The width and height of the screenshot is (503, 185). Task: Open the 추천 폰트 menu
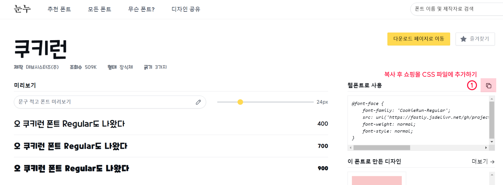click(59, 9)
